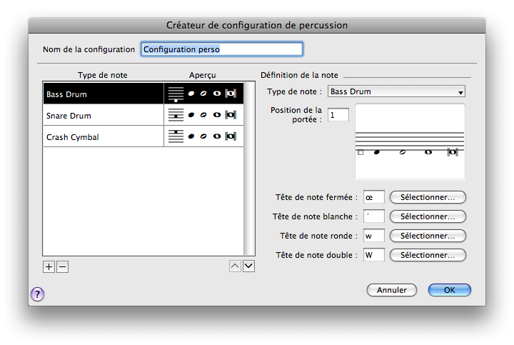Click the Nom de la configuration text field
The width and height of the screenshot is (514, 345).
221,49
